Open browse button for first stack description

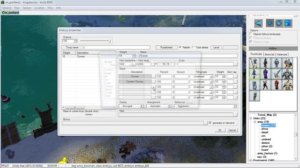(153, 77)
